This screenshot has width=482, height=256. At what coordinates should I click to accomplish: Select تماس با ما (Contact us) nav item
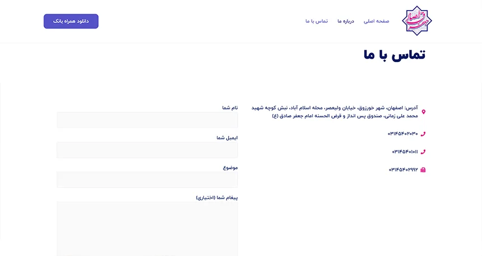(x=317, y=21)
